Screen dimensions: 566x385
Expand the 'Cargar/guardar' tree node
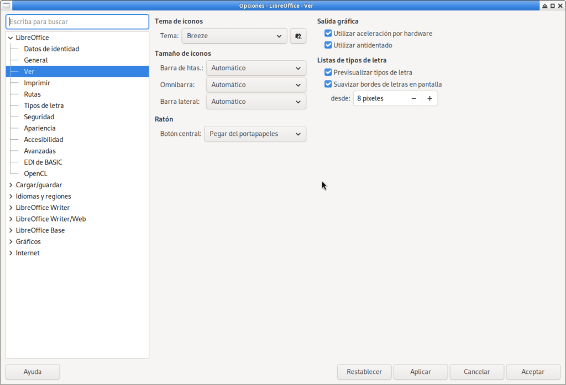pyautogui.click(x=11, y=185)
